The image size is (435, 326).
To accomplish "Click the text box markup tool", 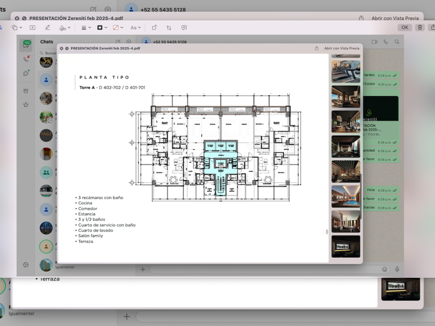I will click(32, 27).
